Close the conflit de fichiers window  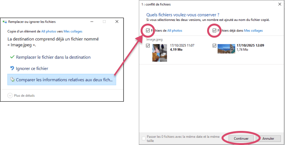pos(280,4)
